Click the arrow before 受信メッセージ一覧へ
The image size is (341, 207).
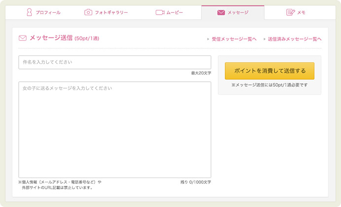pyautogui.click(x=208, y=39)
